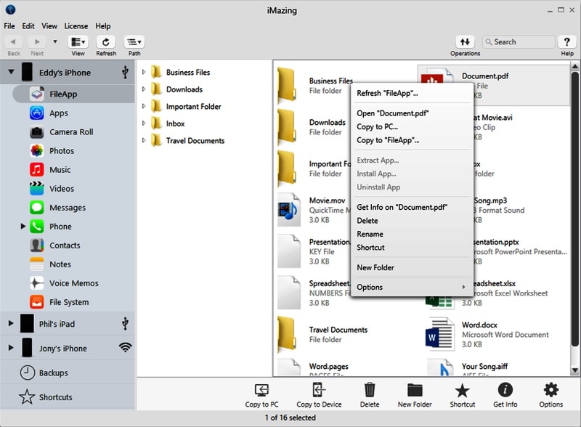Image resolution: width=581 pixels, height=427 pixels.
Task: Open the Options submenu in context menu
Action: (x=412, y=287)
